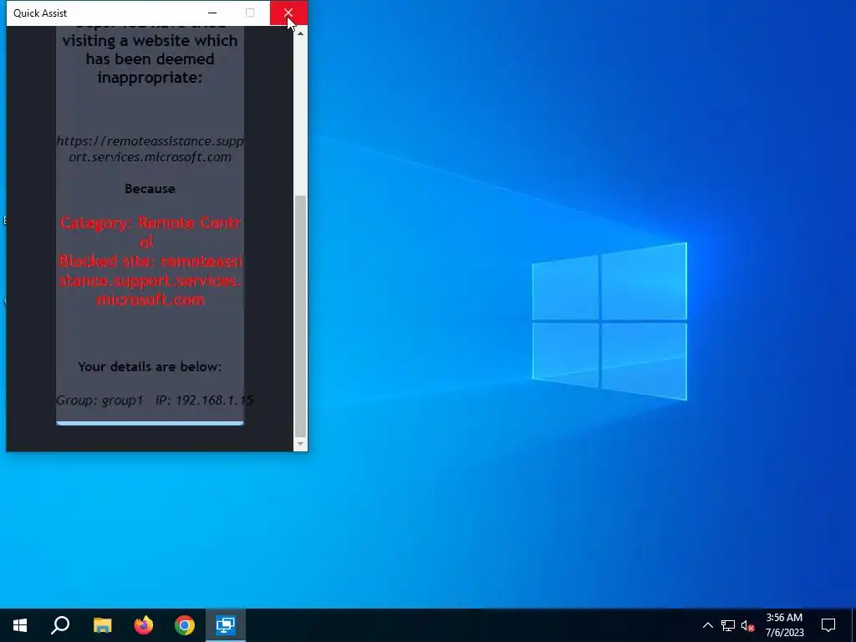Open Firefox from the taskbar
The width and height of the screenshot is (856, 642).
144,625
